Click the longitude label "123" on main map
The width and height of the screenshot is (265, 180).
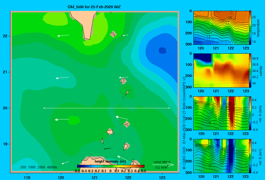tap(162, 177)
